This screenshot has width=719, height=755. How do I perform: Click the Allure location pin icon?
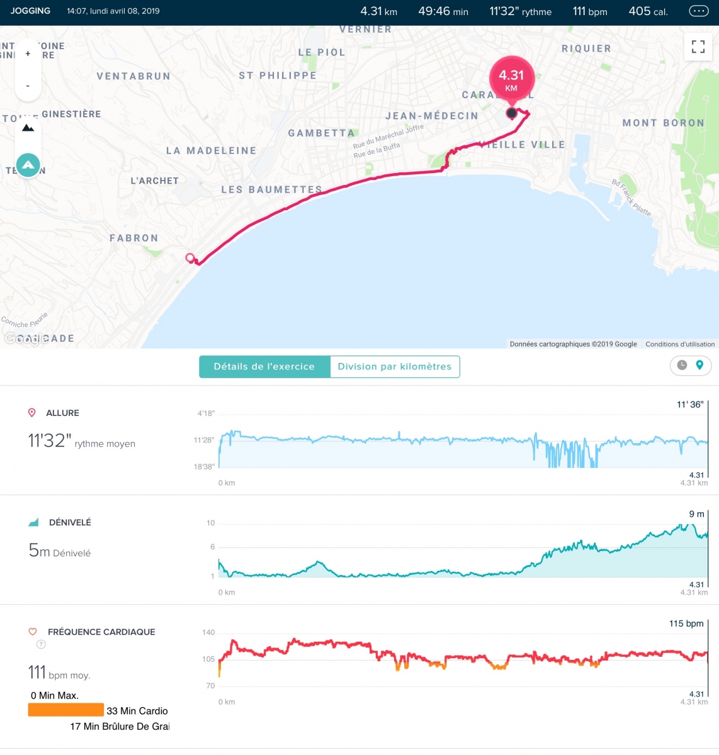point(32,413)
